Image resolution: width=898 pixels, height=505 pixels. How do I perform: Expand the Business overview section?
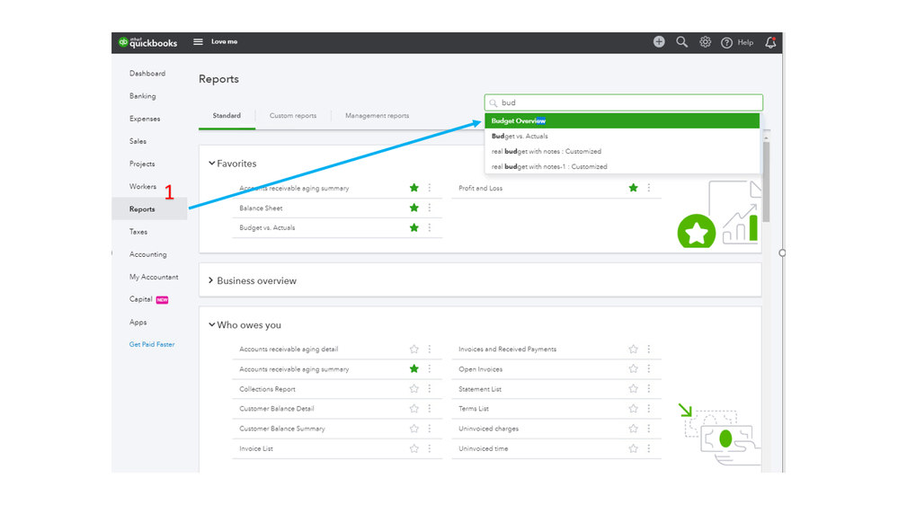[212, 280]
